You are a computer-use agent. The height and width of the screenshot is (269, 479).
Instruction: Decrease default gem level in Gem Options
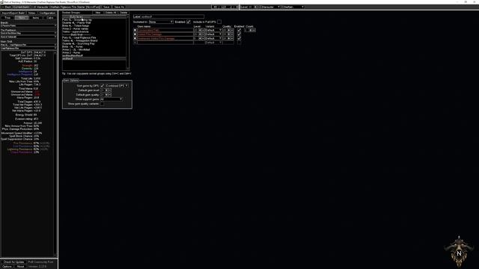[110, 90]
